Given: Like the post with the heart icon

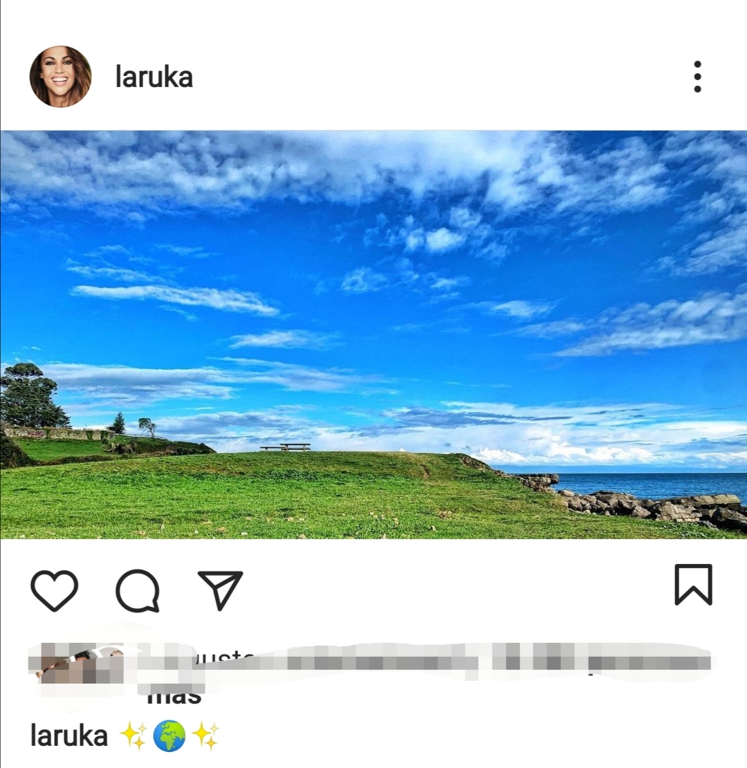Looking at the screenshot, I should (x=55, y=591).
